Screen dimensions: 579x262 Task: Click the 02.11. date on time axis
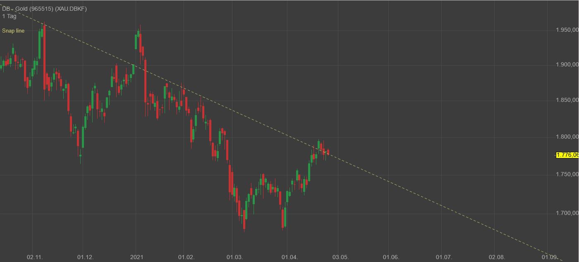coord(35,257)
